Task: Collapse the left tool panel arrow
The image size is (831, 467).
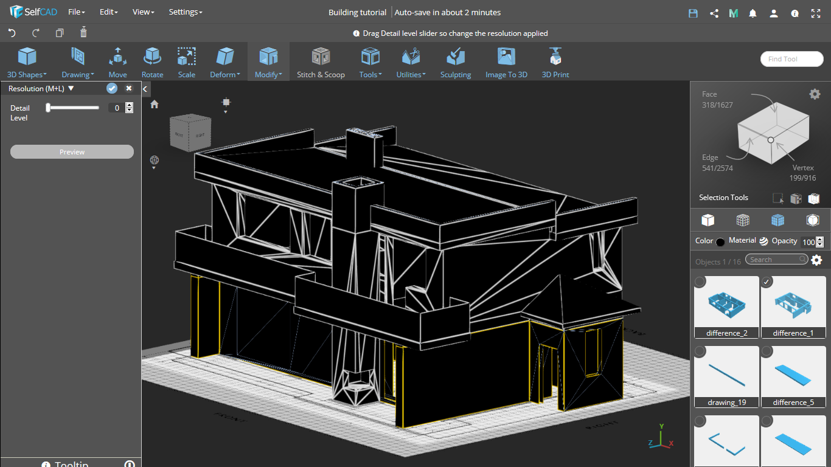Action: pyautogui.click(x=145, y=89)
